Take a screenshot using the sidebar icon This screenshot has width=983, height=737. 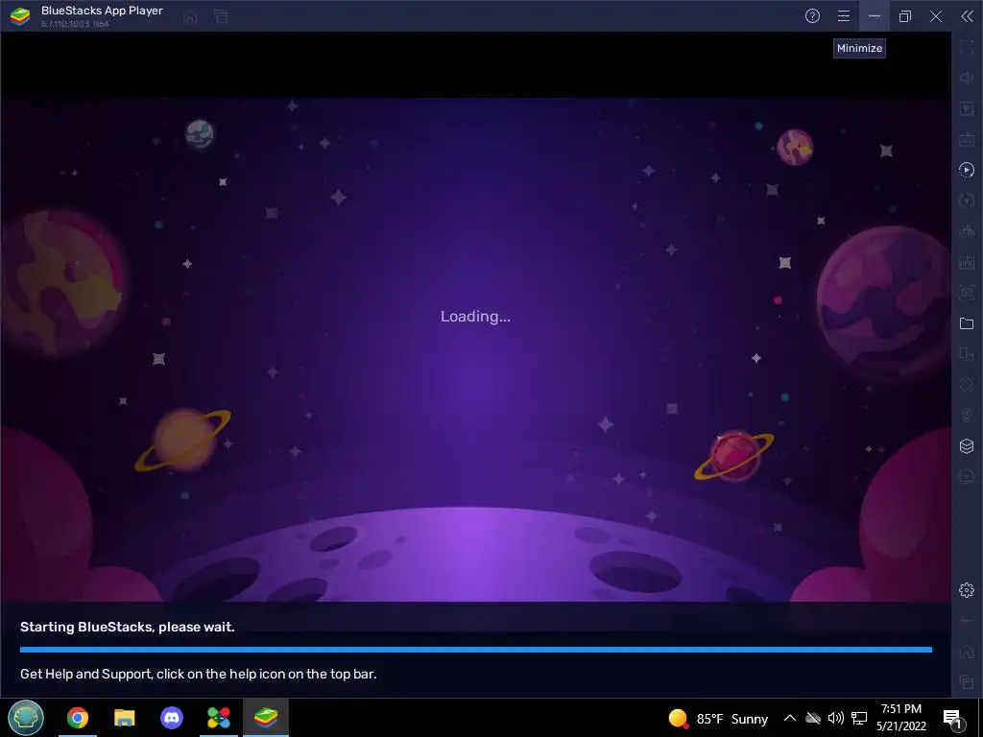click(x=967, y=293)
